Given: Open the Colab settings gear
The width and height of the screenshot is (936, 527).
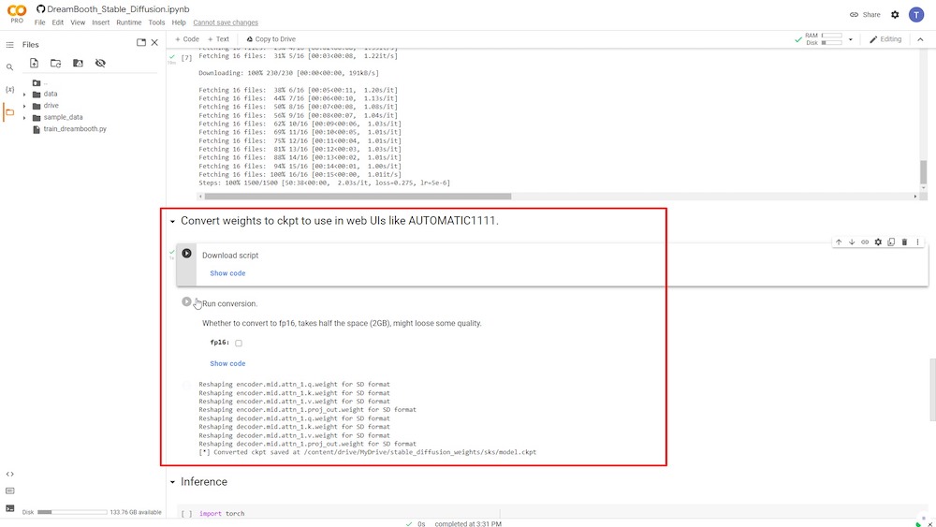Looking at the screenshot, I should point(895,14).
